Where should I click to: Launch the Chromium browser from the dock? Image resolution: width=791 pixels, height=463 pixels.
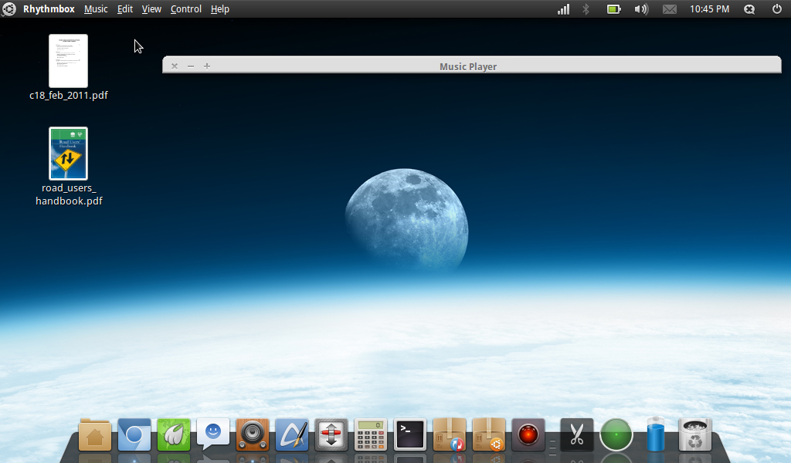click(x=134, y=434)
